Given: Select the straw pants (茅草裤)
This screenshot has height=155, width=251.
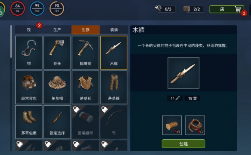Looking at the screenshot, I should point(114,87).
